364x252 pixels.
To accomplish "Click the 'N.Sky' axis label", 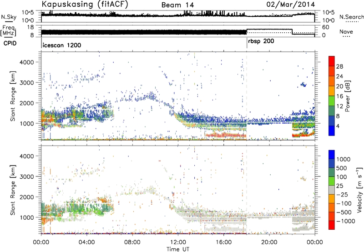I will (x=9, y=17).
